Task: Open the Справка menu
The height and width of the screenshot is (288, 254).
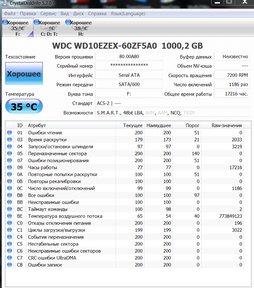Action: [x=97, y=14]
